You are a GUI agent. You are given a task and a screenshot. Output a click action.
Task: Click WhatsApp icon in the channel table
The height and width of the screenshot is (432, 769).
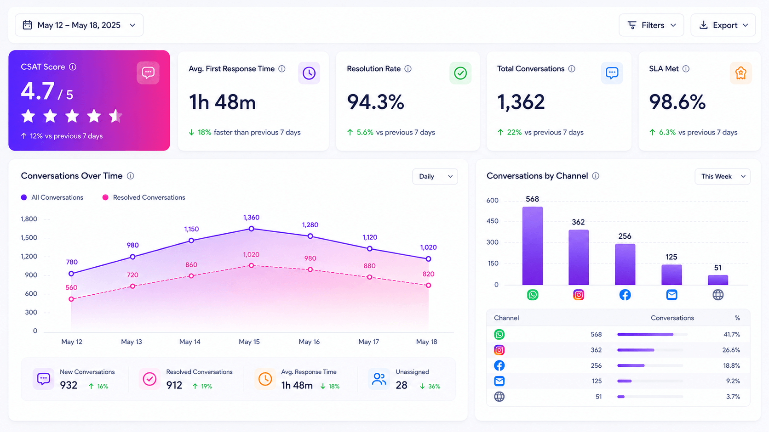coord(499,334)
